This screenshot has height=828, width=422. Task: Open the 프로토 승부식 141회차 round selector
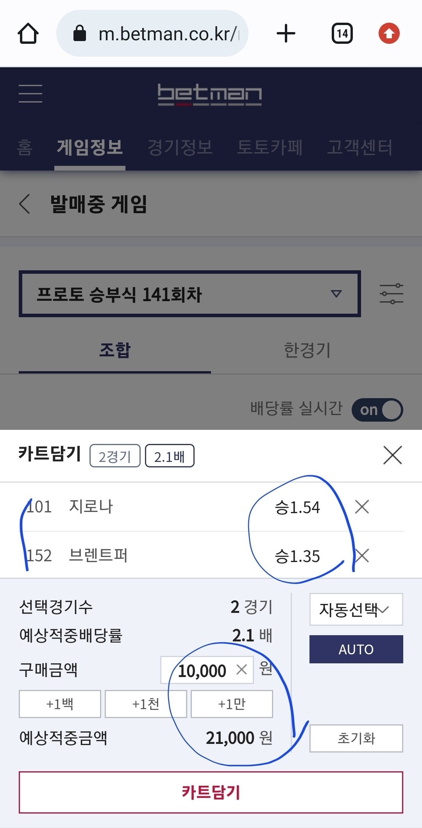point(190,294)
